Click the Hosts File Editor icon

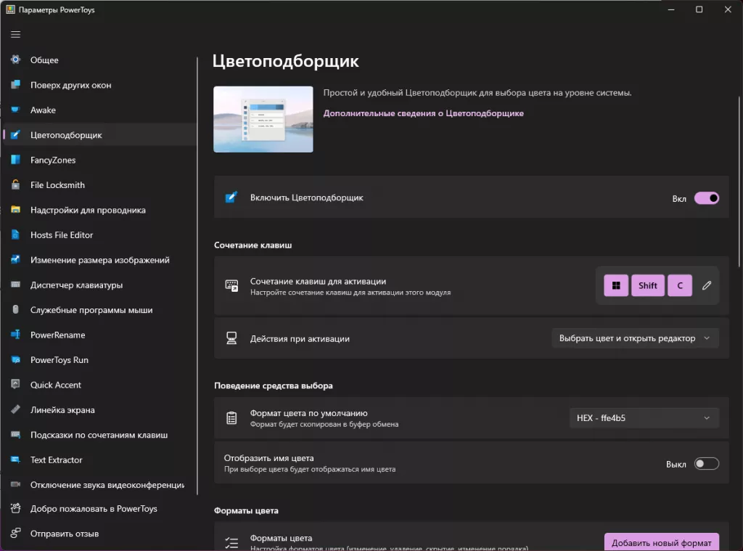pos(16,235)
